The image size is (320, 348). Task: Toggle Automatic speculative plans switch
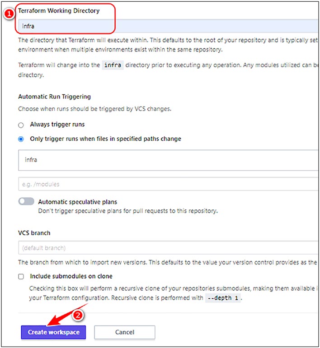pos(26,201)
